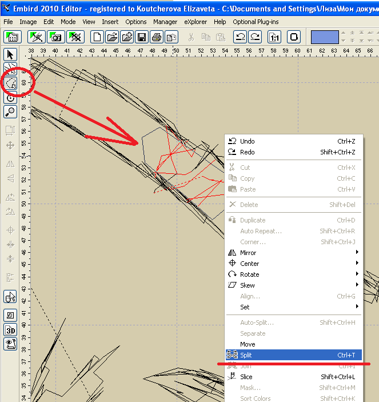Screen dimensions: 379x402
Task: Pick the freehand lasso selection tool
Action: tap(10, 83)
